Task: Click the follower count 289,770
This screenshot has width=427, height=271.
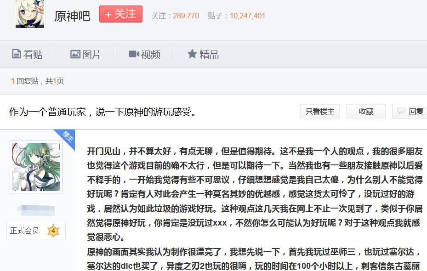Action: [x=186, y=16]
